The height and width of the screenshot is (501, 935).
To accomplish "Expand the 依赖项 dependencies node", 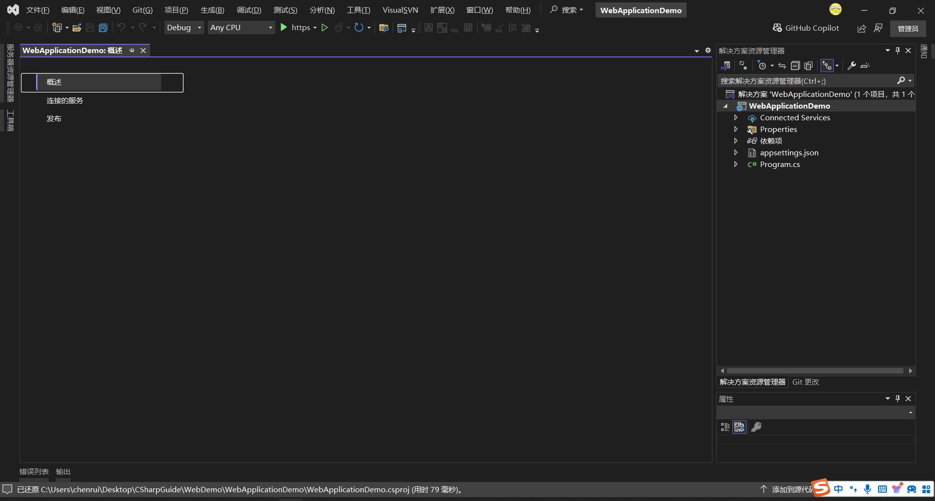I will (736, 141).
